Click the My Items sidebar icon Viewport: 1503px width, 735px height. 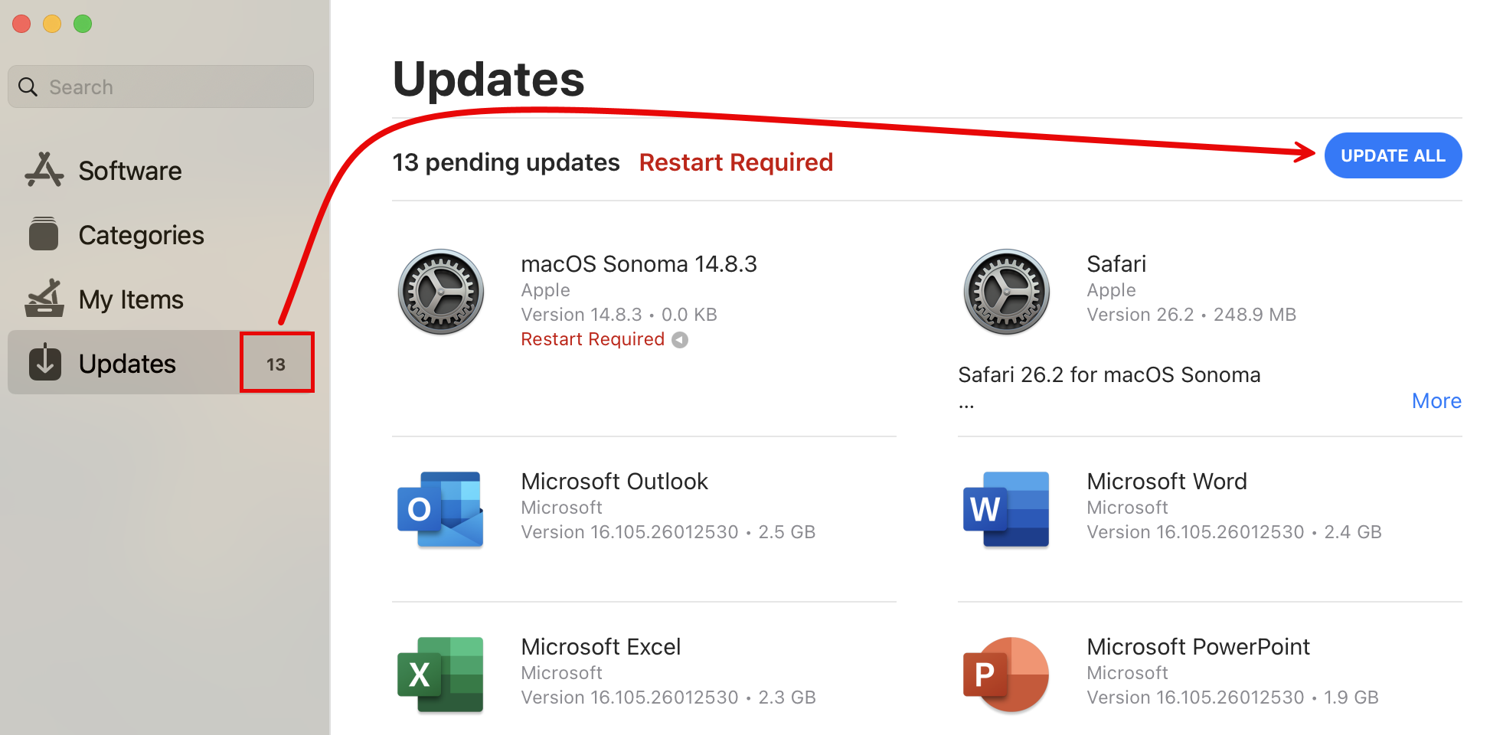click(44, 299)
